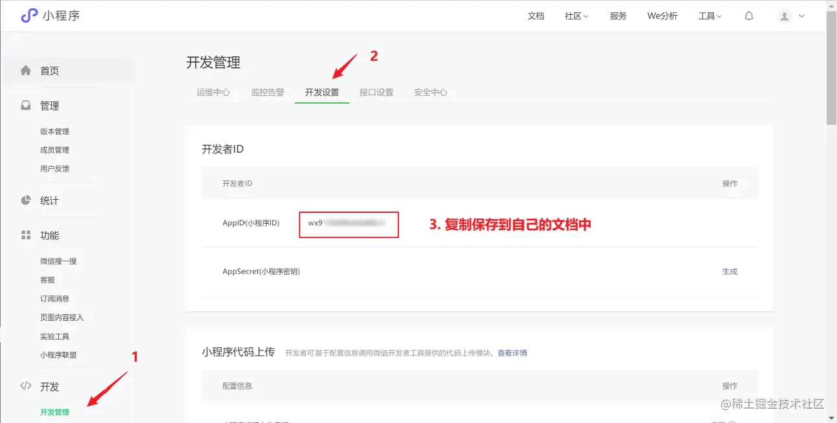This screenshot has height=423, width=837.
Task: Click the 开发 section label in sidebar
Action: [x=49, y=387]
